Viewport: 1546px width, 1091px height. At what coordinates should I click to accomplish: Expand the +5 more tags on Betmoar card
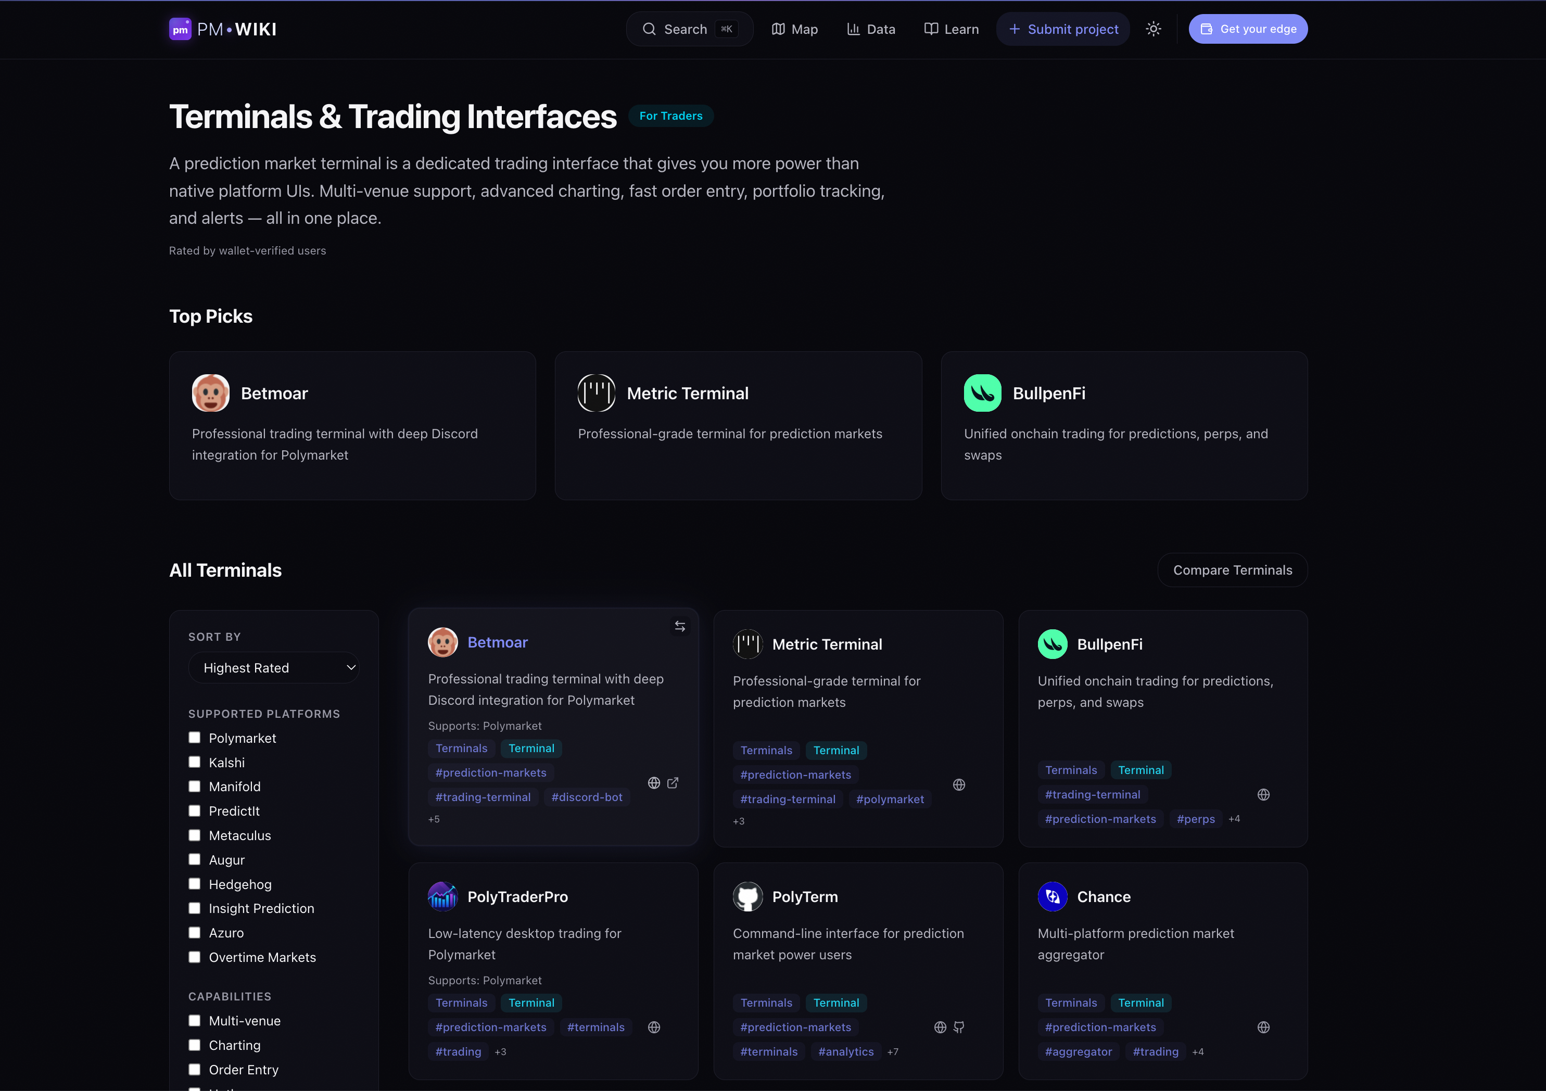point(434,819)
